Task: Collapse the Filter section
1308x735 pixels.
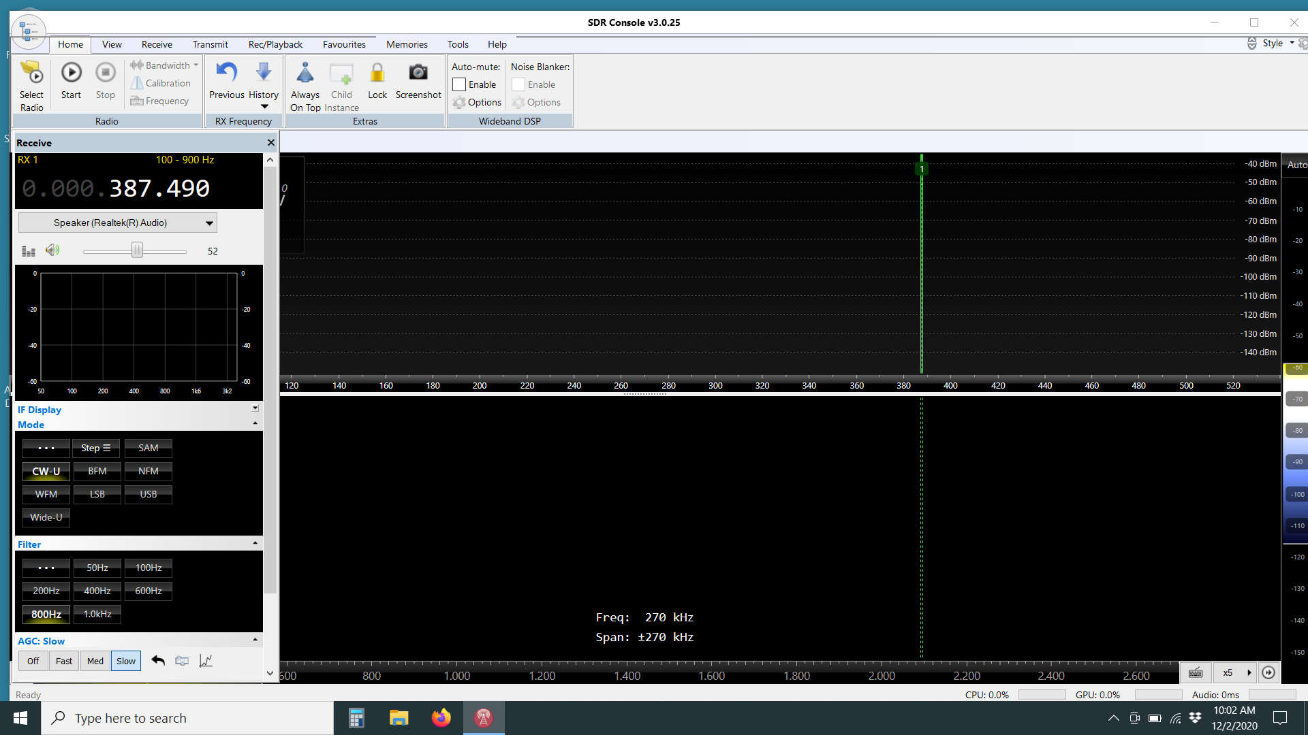Action: point(255,543)
